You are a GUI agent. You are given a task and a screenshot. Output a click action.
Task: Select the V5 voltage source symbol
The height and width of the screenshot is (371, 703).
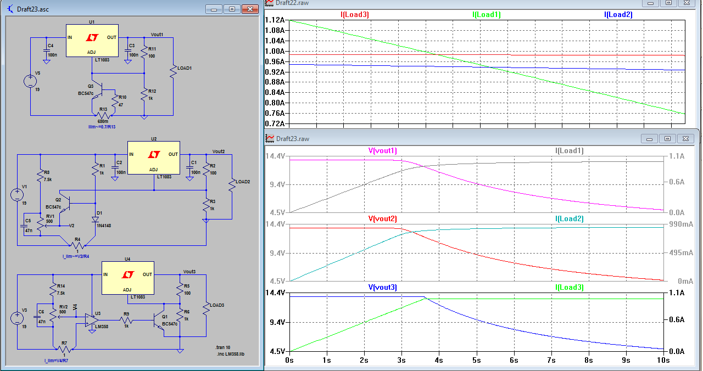(30, 82)
